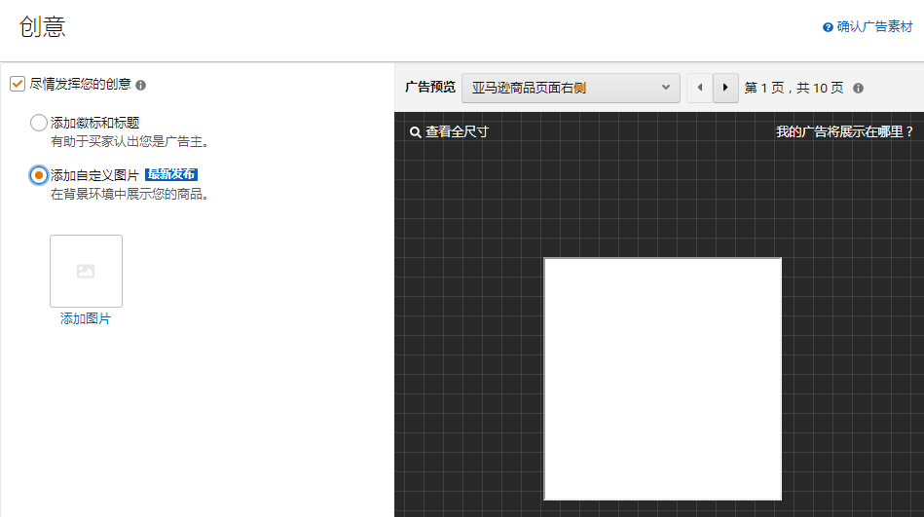The image size is (924, 517).
Task: Open the 我的广告将展示在哪里？ link
Action: click(844, 132)
